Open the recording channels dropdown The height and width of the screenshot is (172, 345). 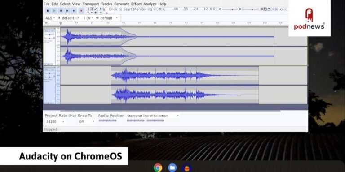[88, 18]
